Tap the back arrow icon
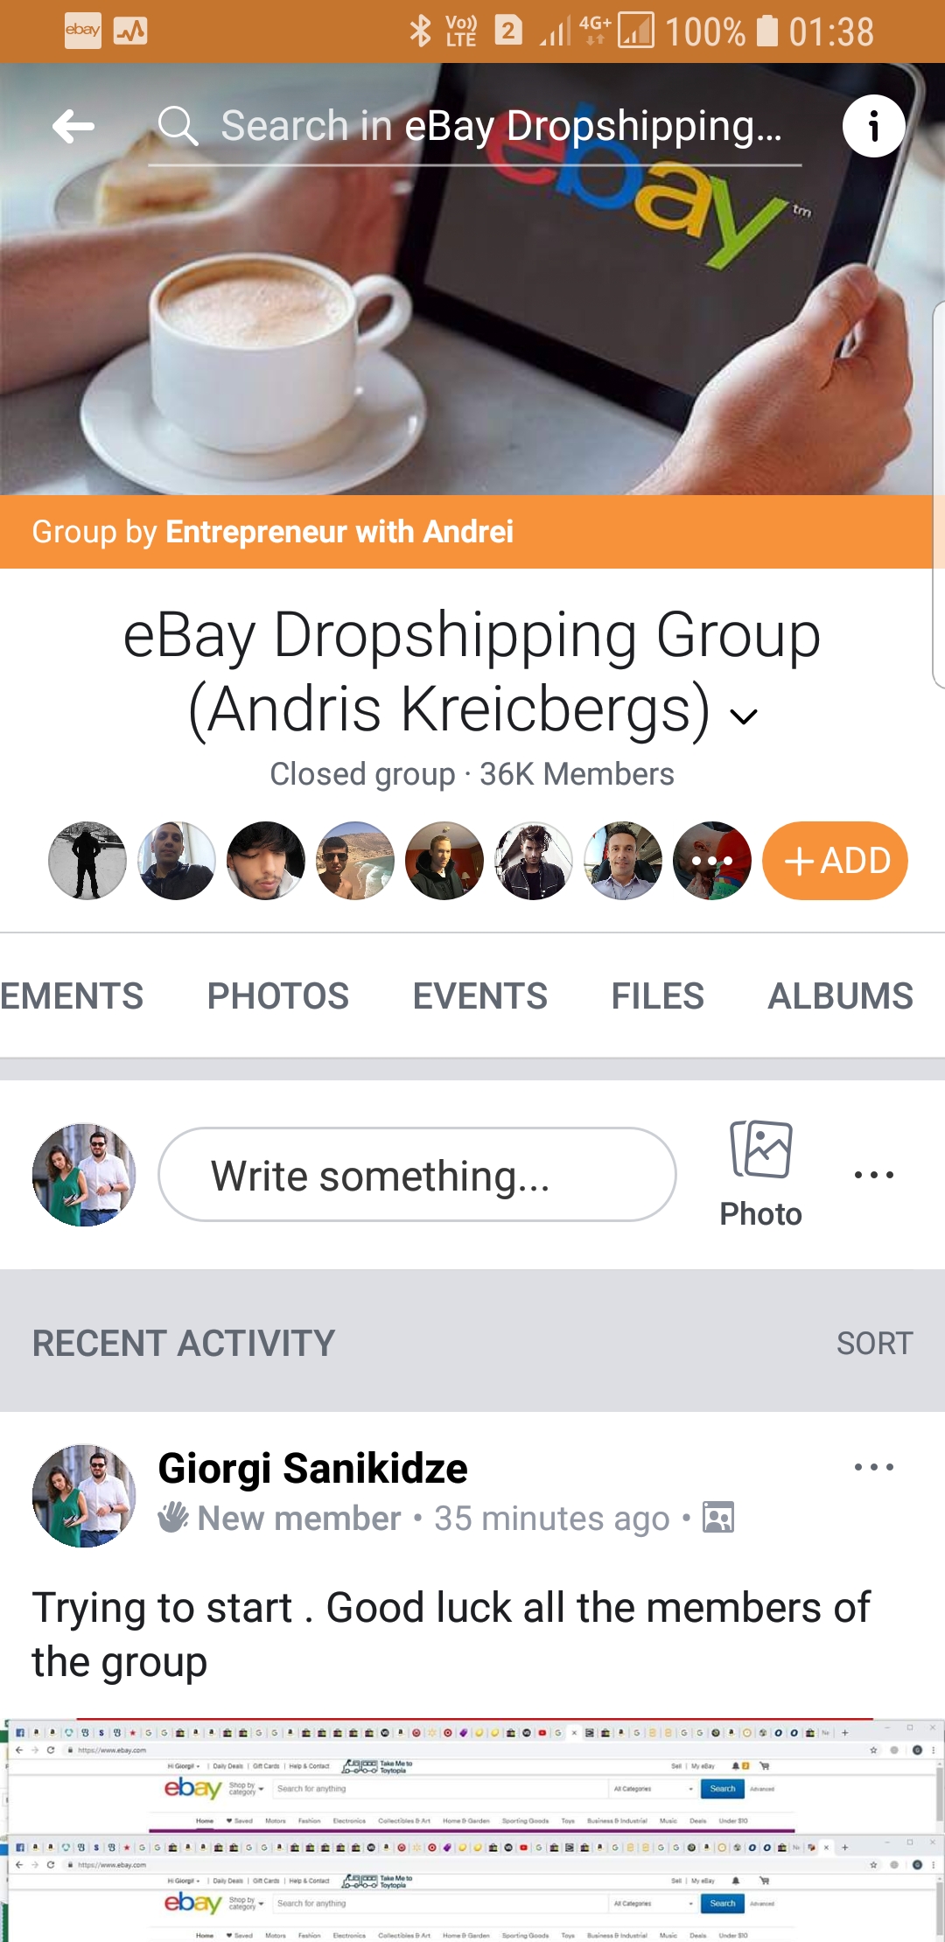Image resolution: width=945 pixels, height=1942 pixels. point(73,127)
